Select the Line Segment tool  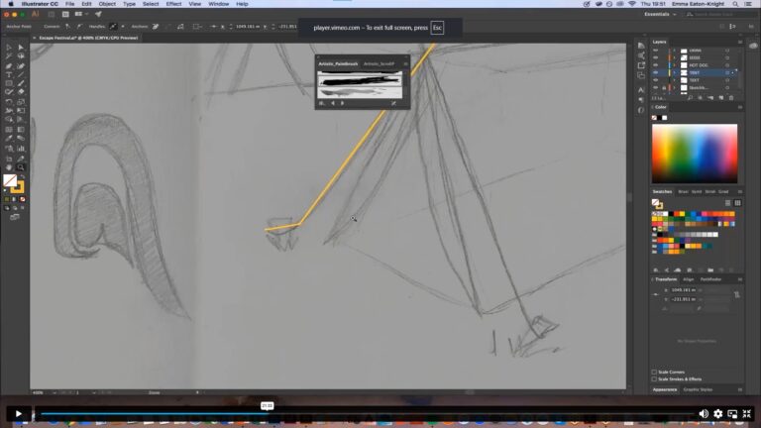(21, 74)
